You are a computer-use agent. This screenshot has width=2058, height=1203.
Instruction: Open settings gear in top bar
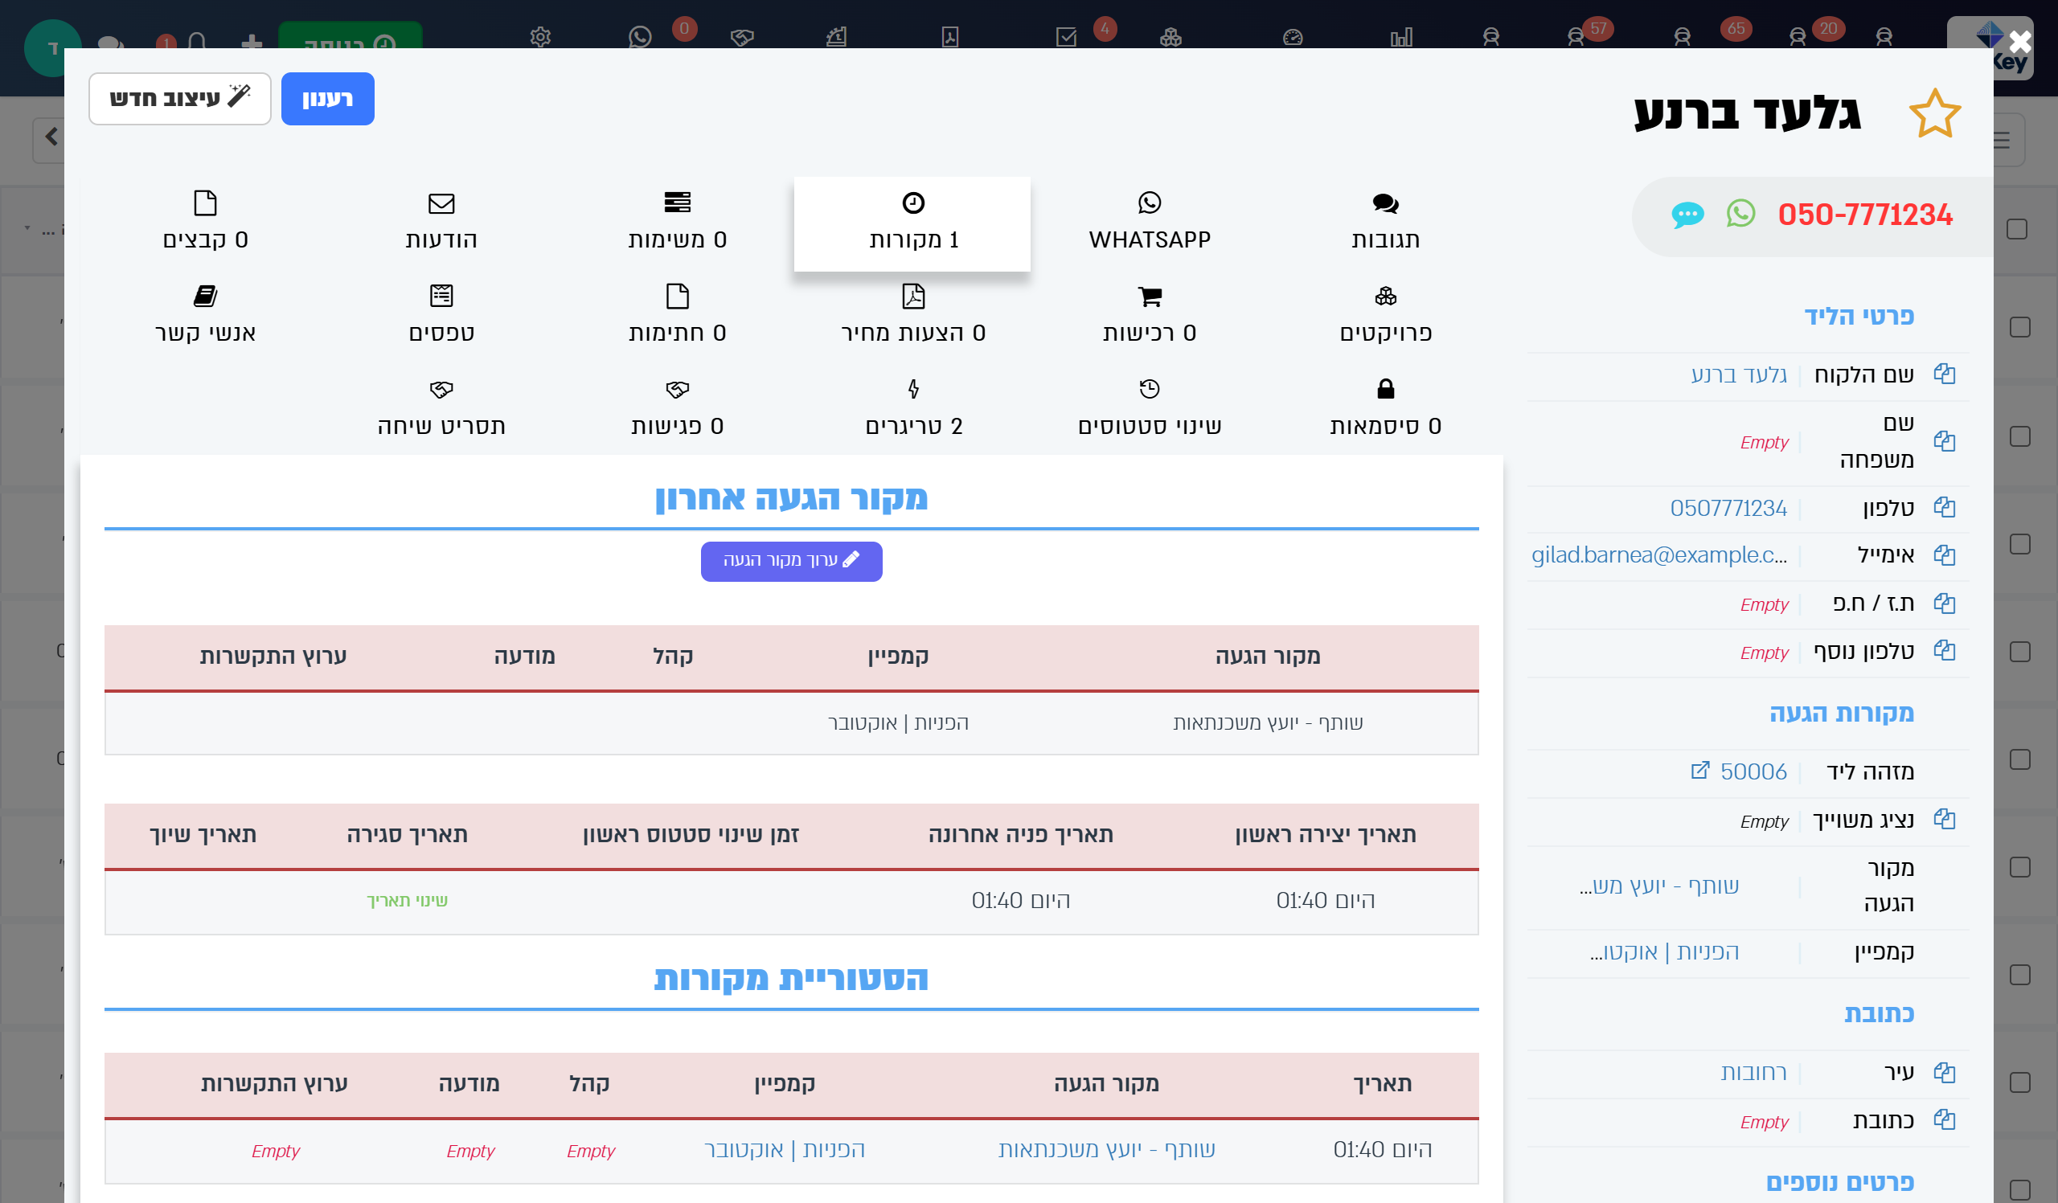539,37
